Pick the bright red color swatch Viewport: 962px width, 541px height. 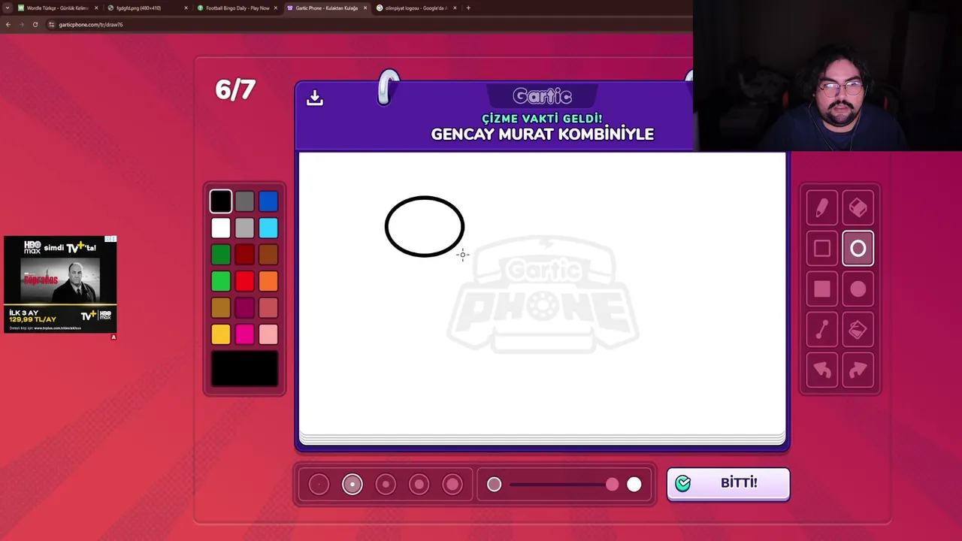tap(244, 281)
